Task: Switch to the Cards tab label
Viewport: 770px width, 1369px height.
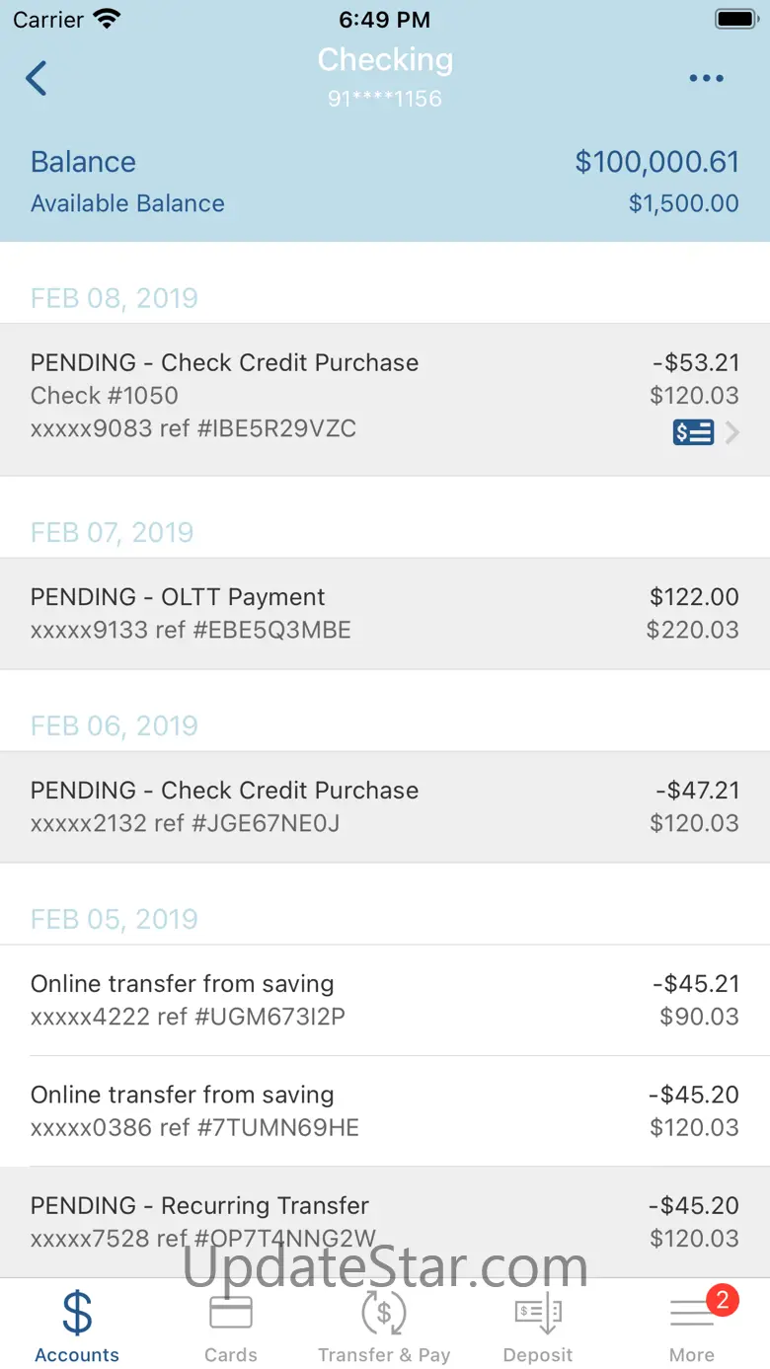Action: (x=231, y=1355)
